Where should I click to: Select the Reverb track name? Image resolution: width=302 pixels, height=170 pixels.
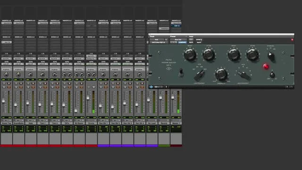pyautogui.click(x=164, y=123)
